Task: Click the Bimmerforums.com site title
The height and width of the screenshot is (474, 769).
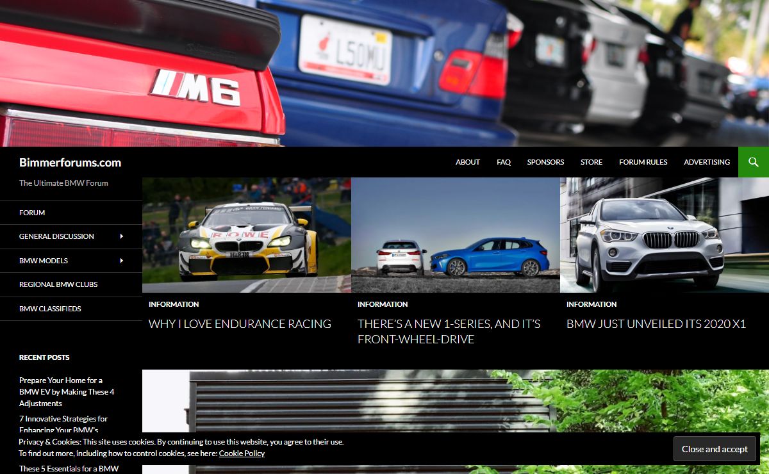Action: pos(70,162)
